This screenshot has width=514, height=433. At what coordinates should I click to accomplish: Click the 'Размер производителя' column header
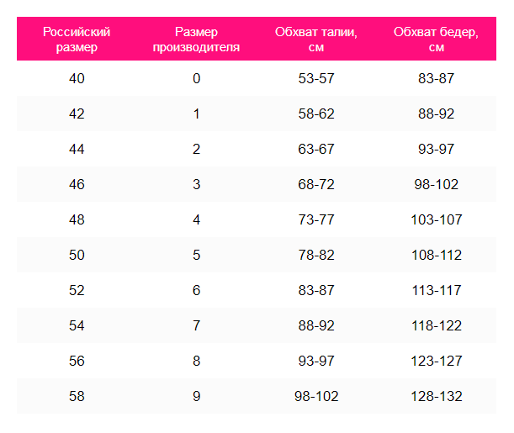(196, 40)
